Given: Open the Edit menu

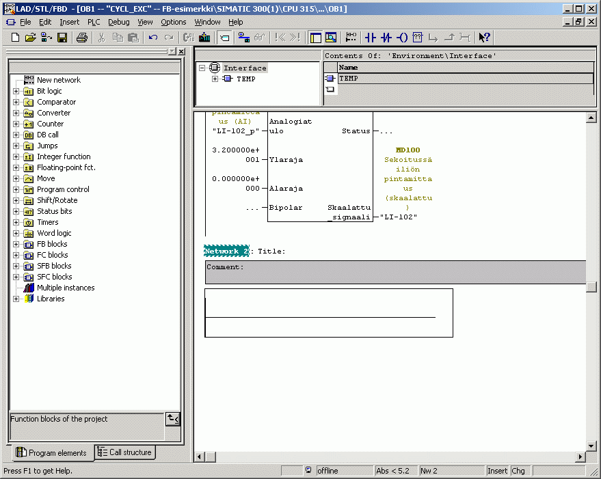Looking at the screenshot, I should (x=45, y=23).
